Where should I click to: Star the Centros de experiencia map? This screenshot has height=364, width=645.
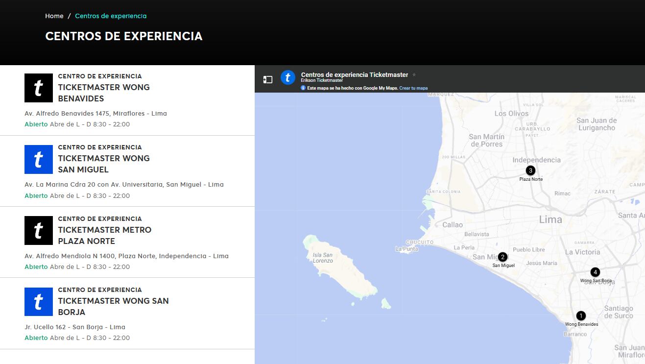[x=414, y=75]
